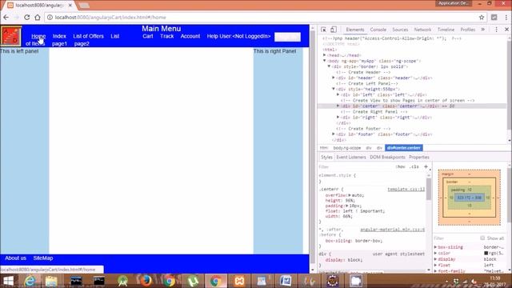Viewport: 512px width, 288px height.
Task: Expand the box-sizing computed property
Action: tap(435, 247)
